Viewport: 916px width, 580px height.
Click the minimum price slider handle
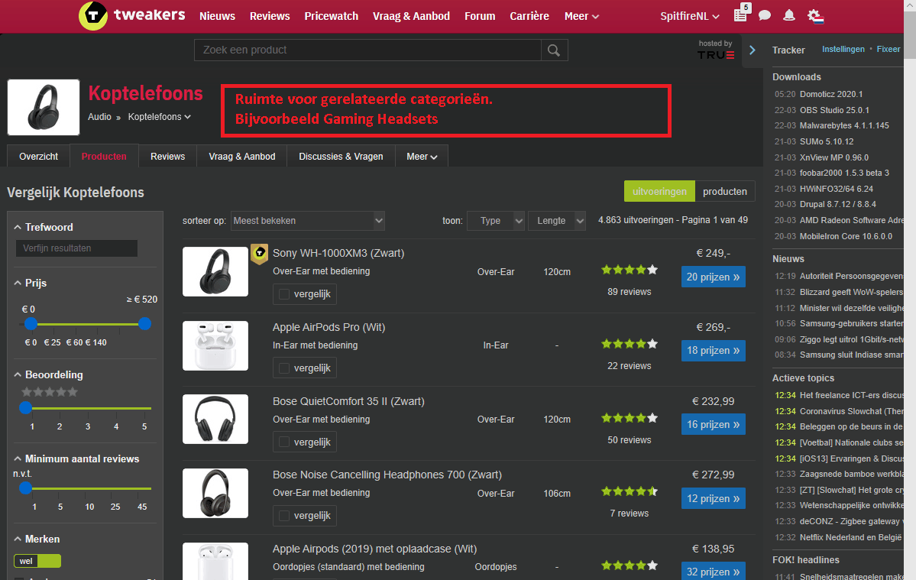point(31,323)
